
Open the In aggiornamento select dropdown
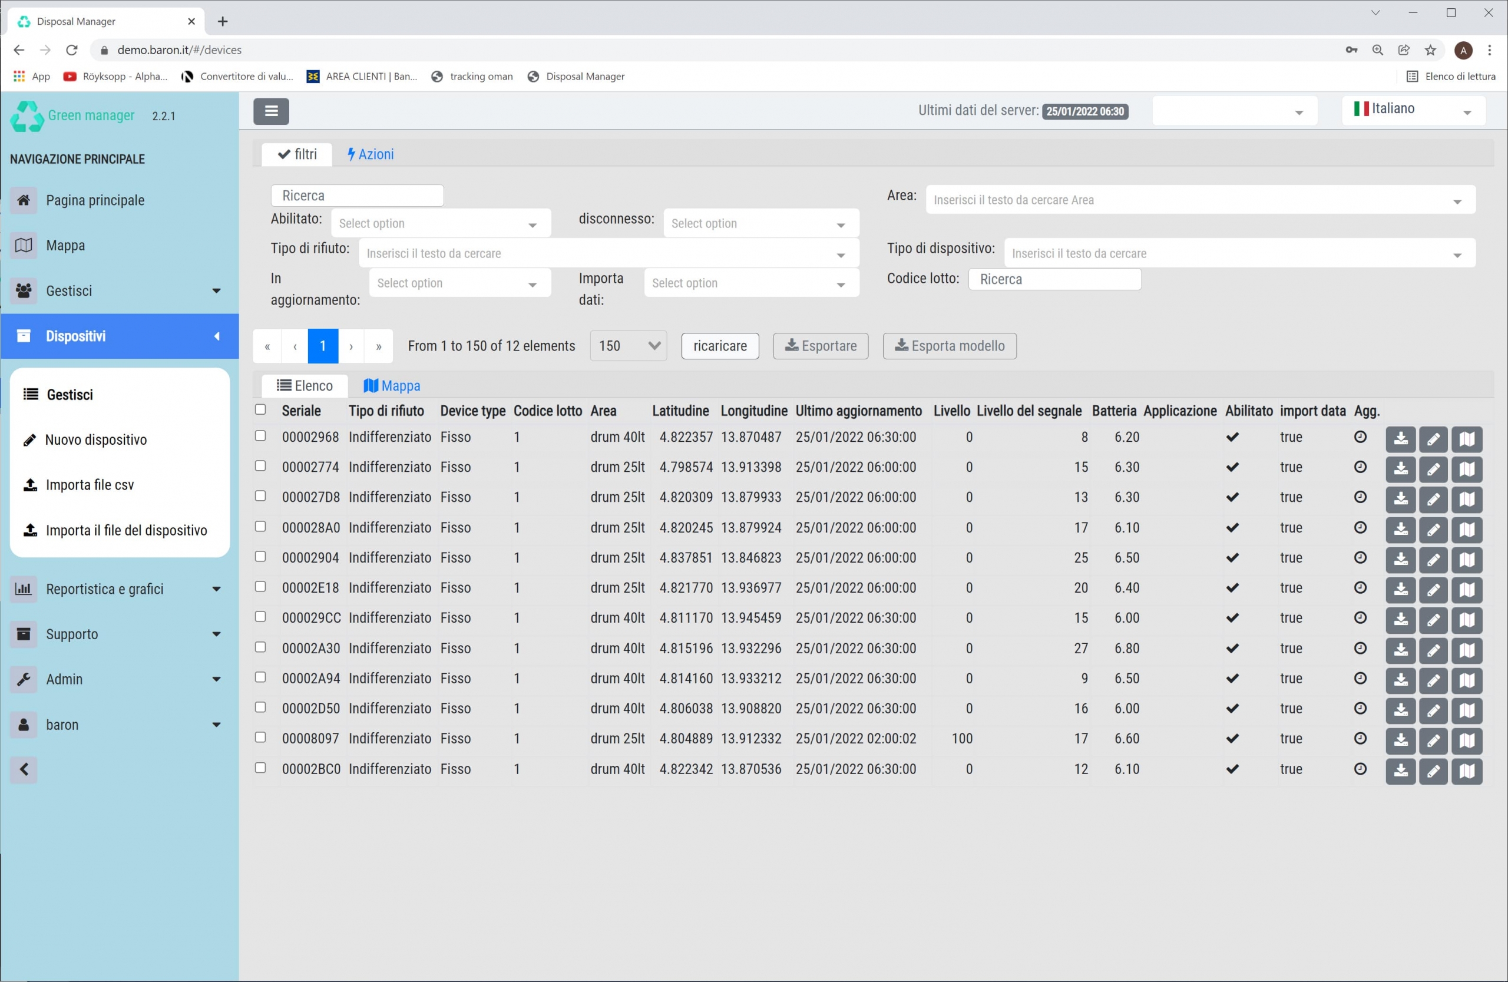pos(460,283)
